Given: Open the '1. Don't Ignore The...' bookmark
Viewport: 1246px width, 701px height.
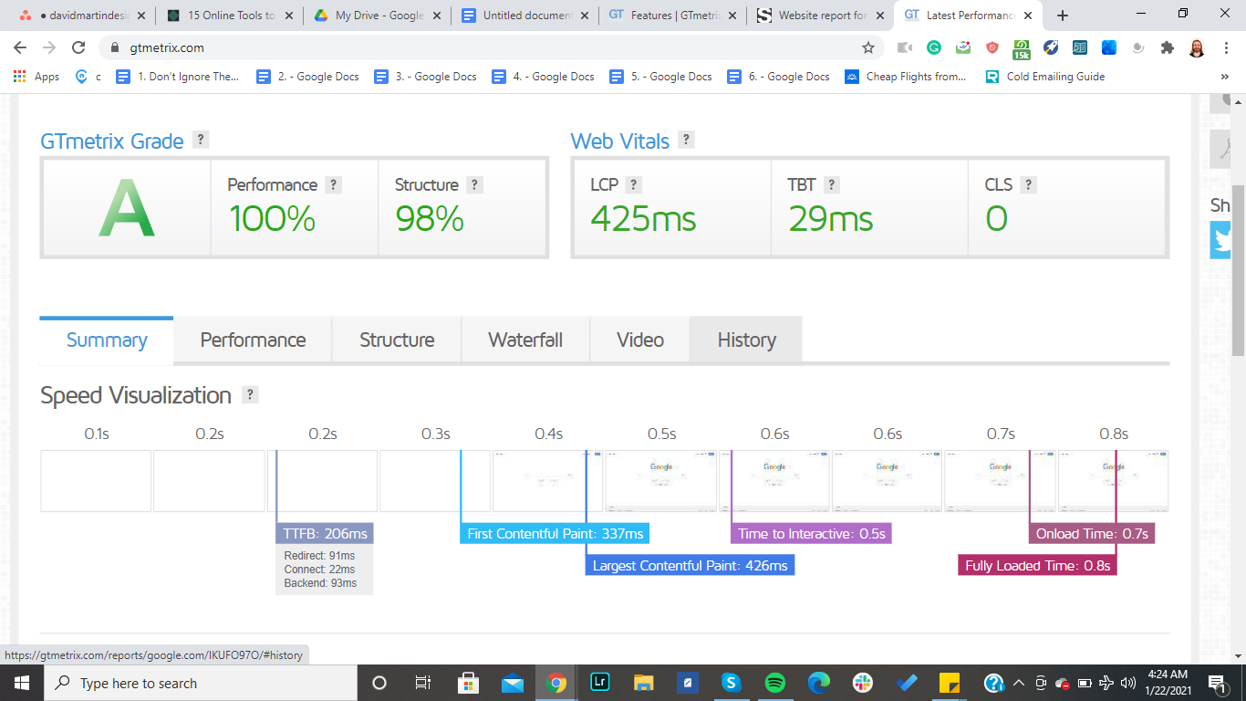Looking at the screenshot, I should (178, 77).
